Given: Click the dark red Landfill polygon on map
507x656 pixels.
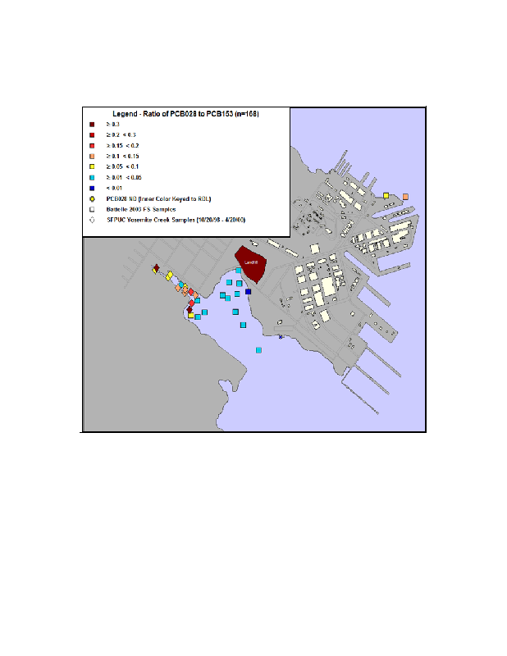Looking at the screenshot, I should point(249,264).
